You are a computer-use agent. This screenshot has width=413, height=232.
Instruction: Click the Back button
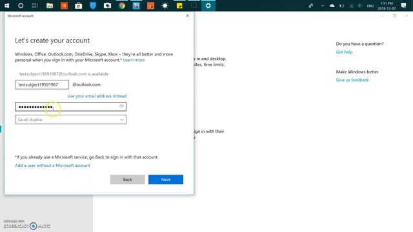(128, 180)
